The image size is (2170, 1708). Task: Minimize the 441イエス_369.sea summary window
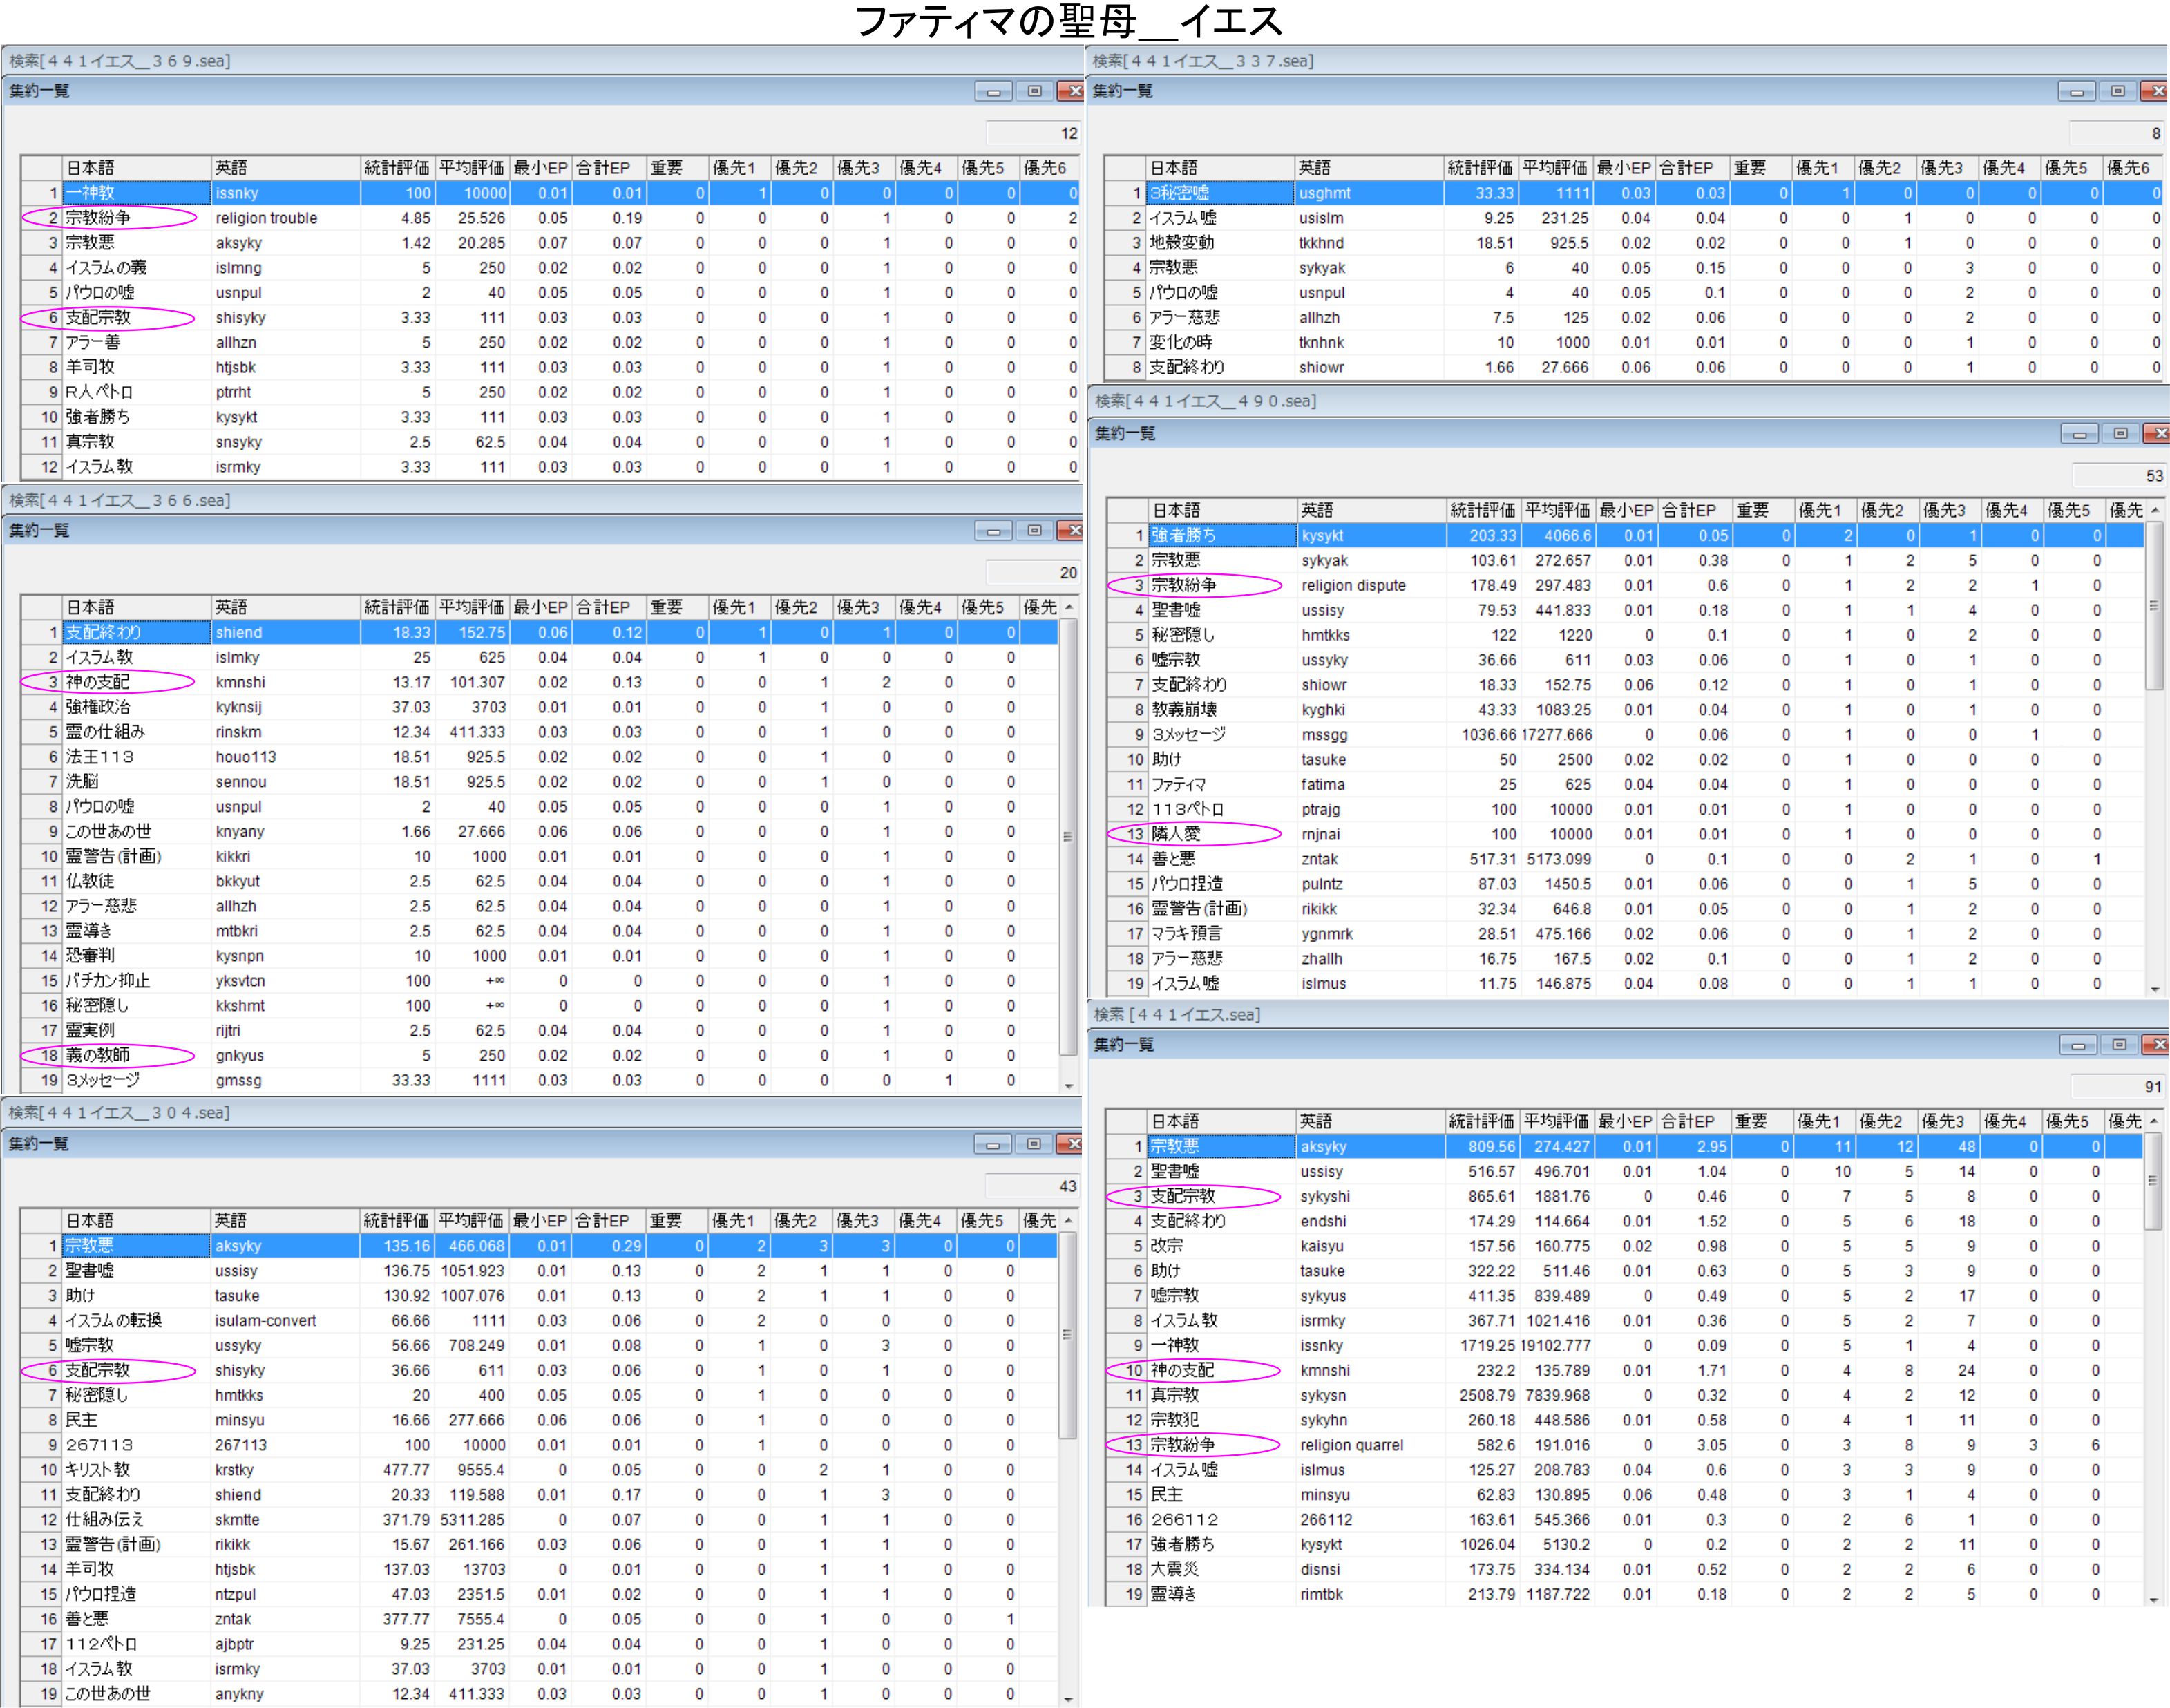coord(993,91)
